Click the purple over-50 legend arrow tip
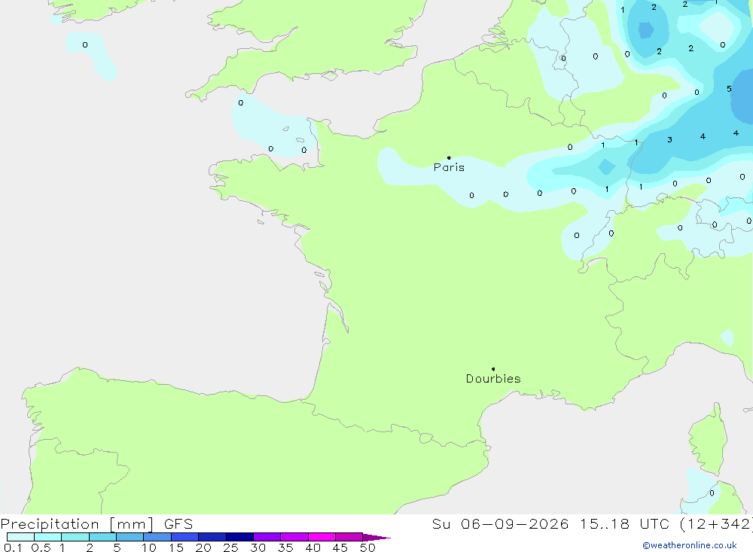Screen dimensions: 753x552 [x=376, y=537]
